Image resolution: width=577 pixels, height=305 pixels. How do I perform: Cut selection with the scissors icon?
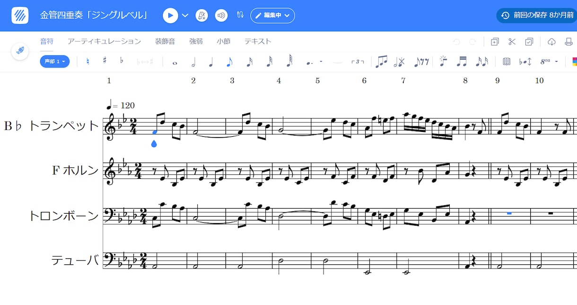pyautogui.click(x=512, y=42)
